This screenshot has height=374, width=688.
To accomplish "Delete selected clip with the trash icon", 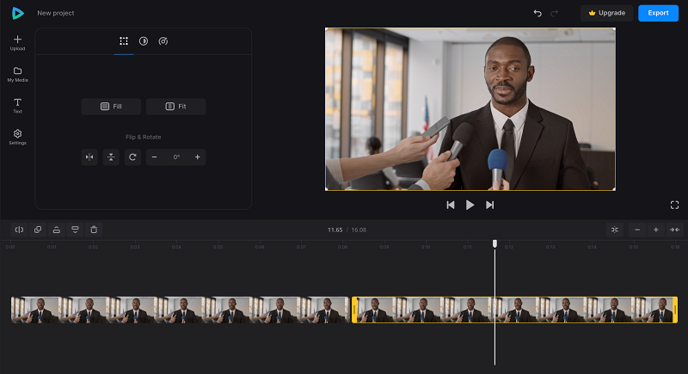I will click(x=94, y=230).
